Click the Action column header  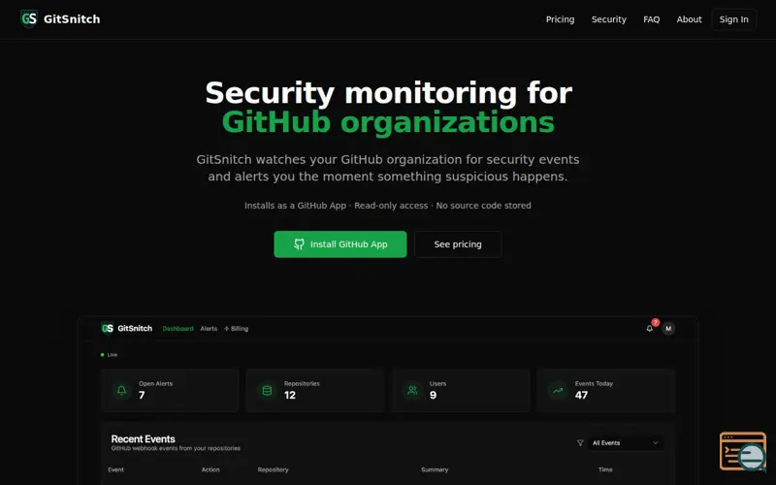pyautogui.click(x=210, y=469)
